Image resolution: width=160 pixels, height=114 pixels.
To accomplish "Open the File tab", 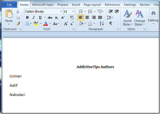I will [x=9, y=5].
